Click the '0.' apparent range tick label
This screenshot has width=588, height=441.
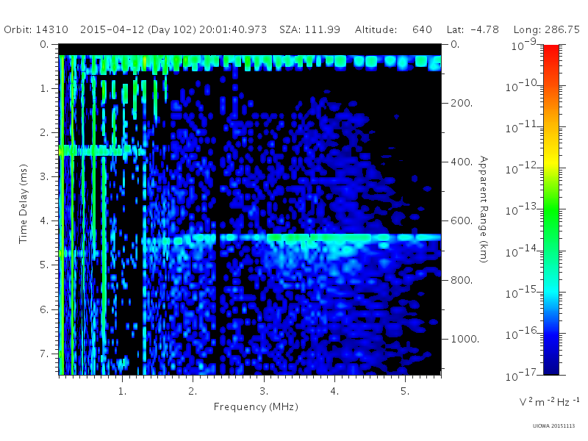pos(455,44)
